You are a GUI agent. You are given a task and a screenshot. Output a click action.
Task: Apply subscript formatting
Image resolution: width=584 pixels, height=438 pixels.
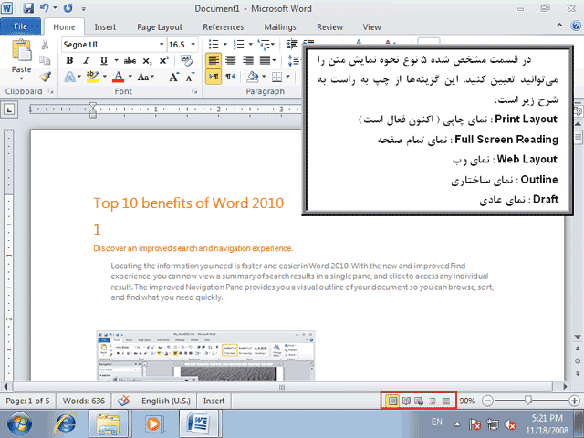147,60
